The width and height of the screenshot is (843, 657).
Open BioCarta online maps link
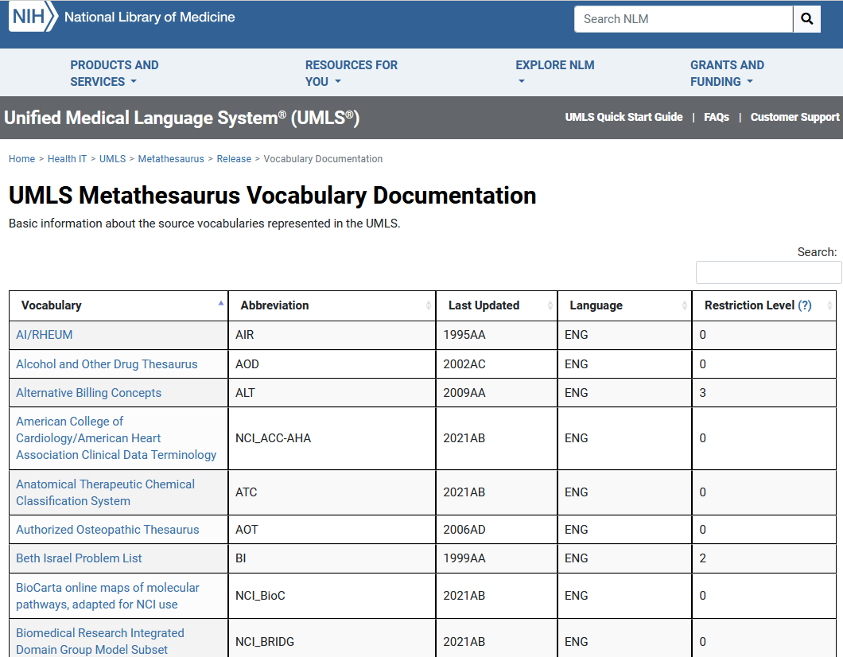coord(107,596)
